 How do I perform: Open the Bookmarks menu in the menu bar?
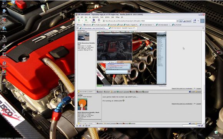tap(95, 17)
